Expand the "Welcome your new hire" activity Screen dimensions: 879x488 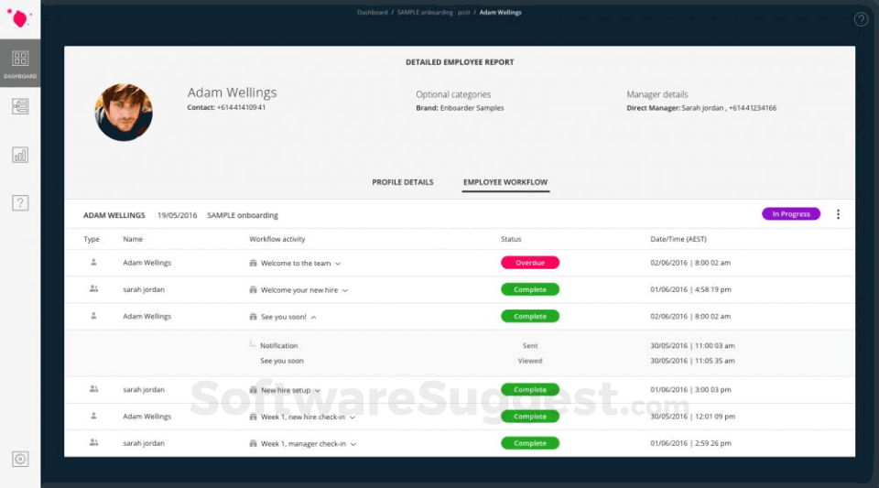(345, 290)
